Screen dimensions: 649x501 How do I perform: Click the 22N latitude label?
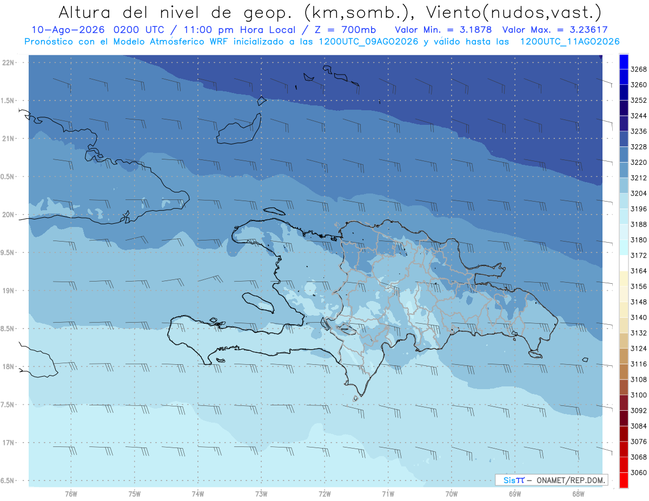[x=8, y=63]
